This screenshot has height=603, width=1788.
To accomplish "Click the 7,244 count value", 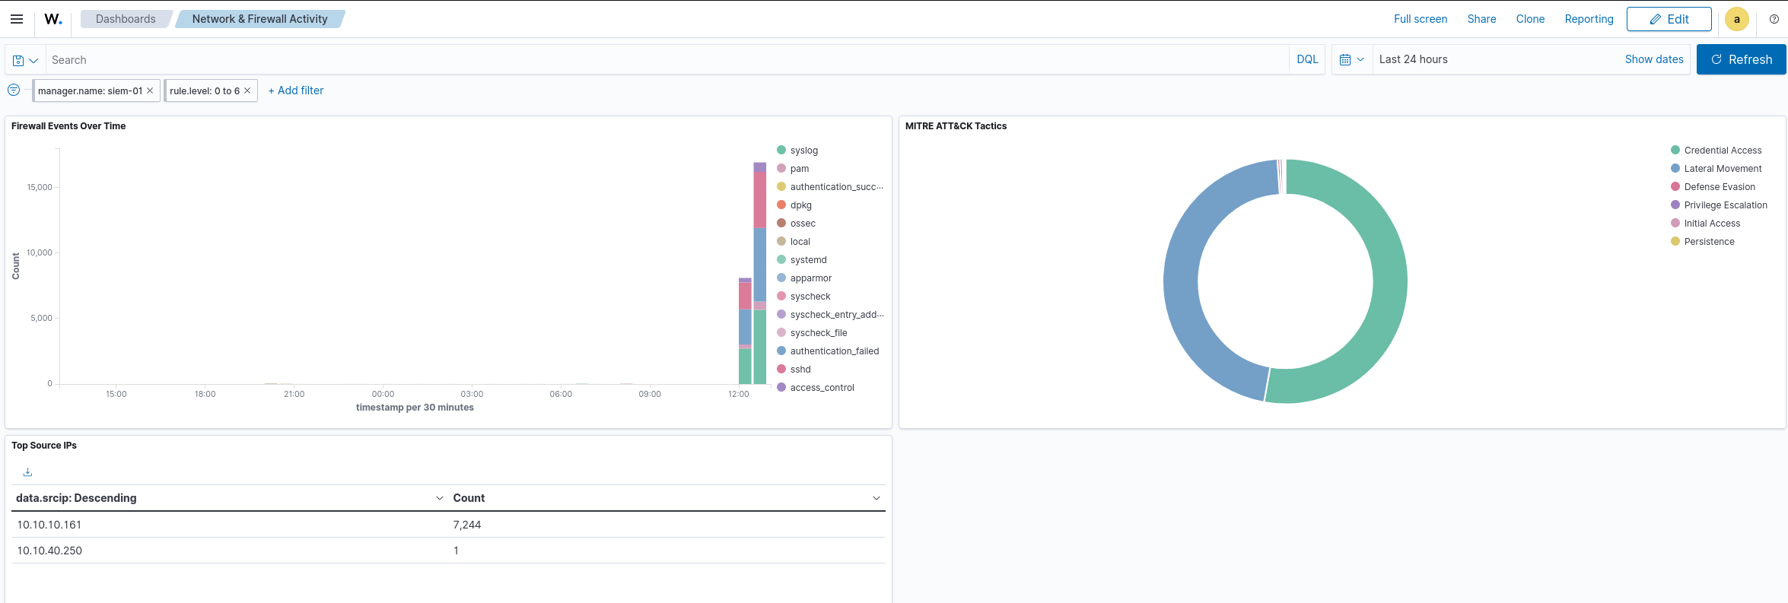I will pyautogui.click(x=467, y=525).
